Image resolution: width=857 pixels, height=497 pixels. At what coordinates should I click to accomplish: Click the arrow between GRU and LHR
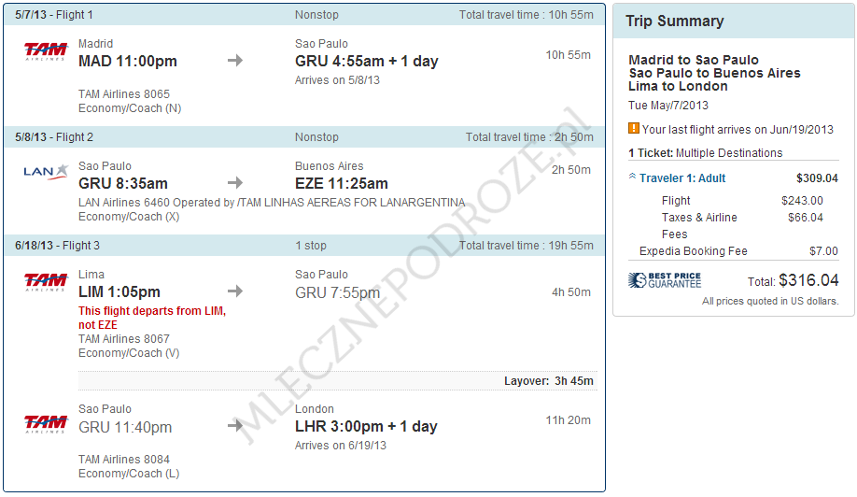(x=235, y=426)
